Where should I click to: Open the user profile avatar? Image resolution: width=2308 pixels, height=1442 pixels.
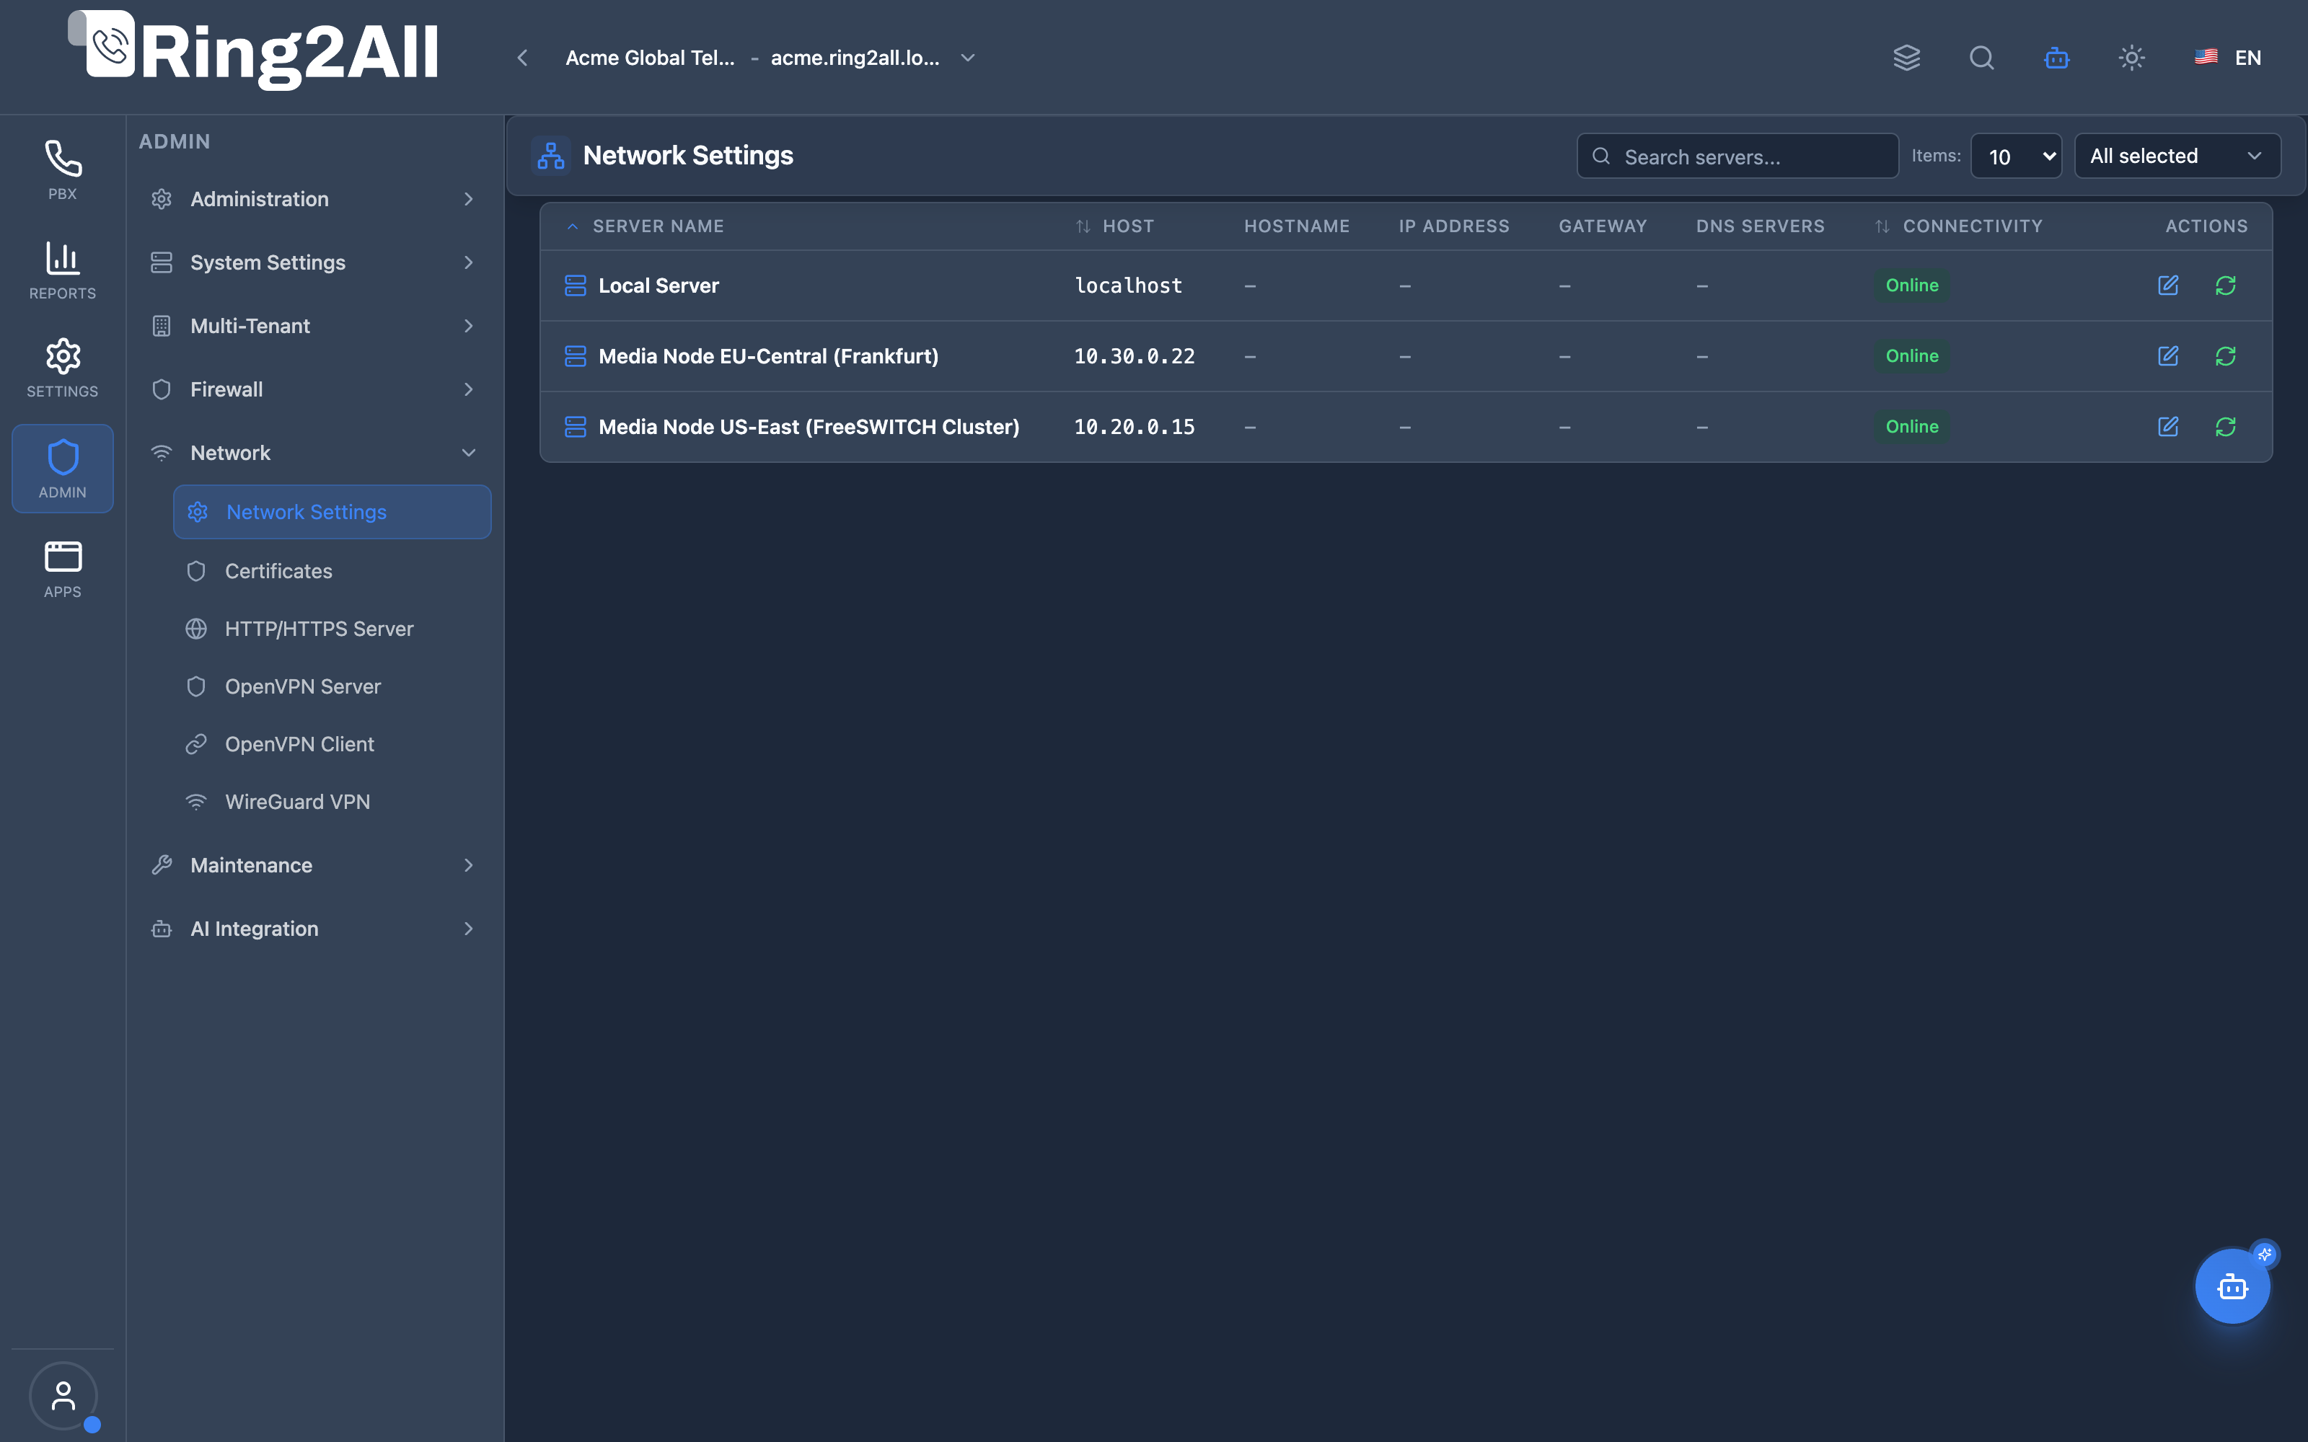63,1395
